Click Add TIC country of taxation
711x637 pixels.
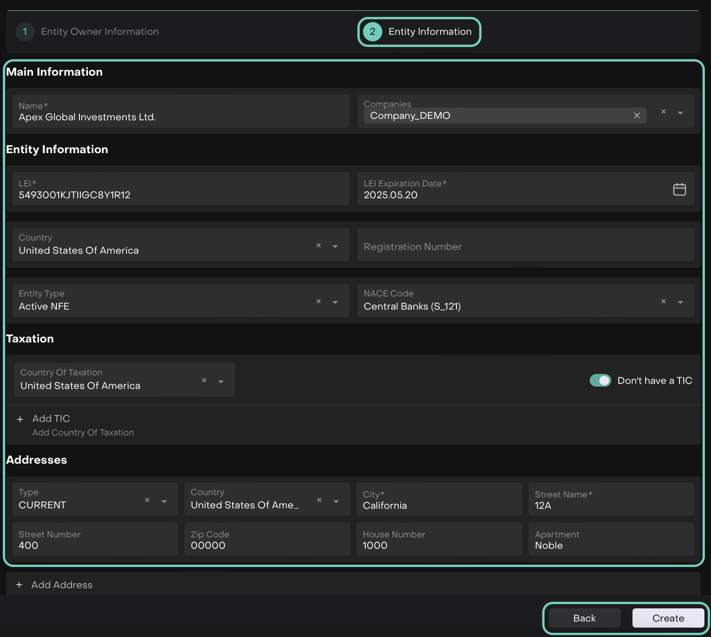click(51, 419)
